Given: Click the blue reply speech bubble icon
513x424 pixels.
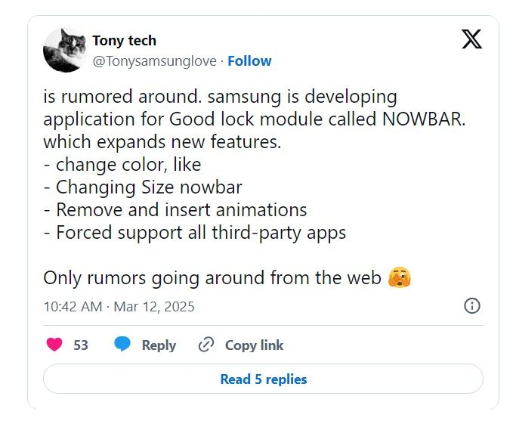Looking at the screenshot, I should pyautogui.click(x=122, y=345).
